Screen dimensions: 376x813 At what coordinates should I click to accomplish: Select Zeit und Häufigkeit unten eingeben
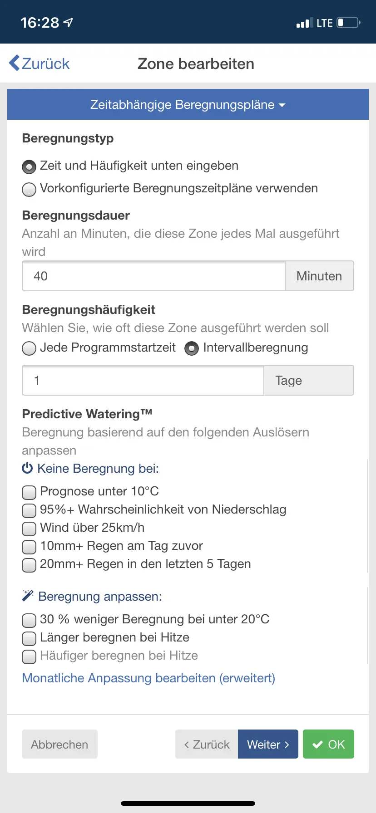point(29,167)
